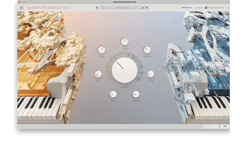Click the MORPH label
The image size is (247, 142).
pos(124,87)
